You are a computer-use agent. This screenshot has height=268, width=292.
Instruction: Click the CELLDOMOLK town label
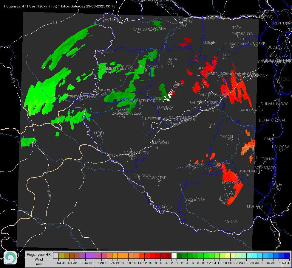(x=150, y=67)
